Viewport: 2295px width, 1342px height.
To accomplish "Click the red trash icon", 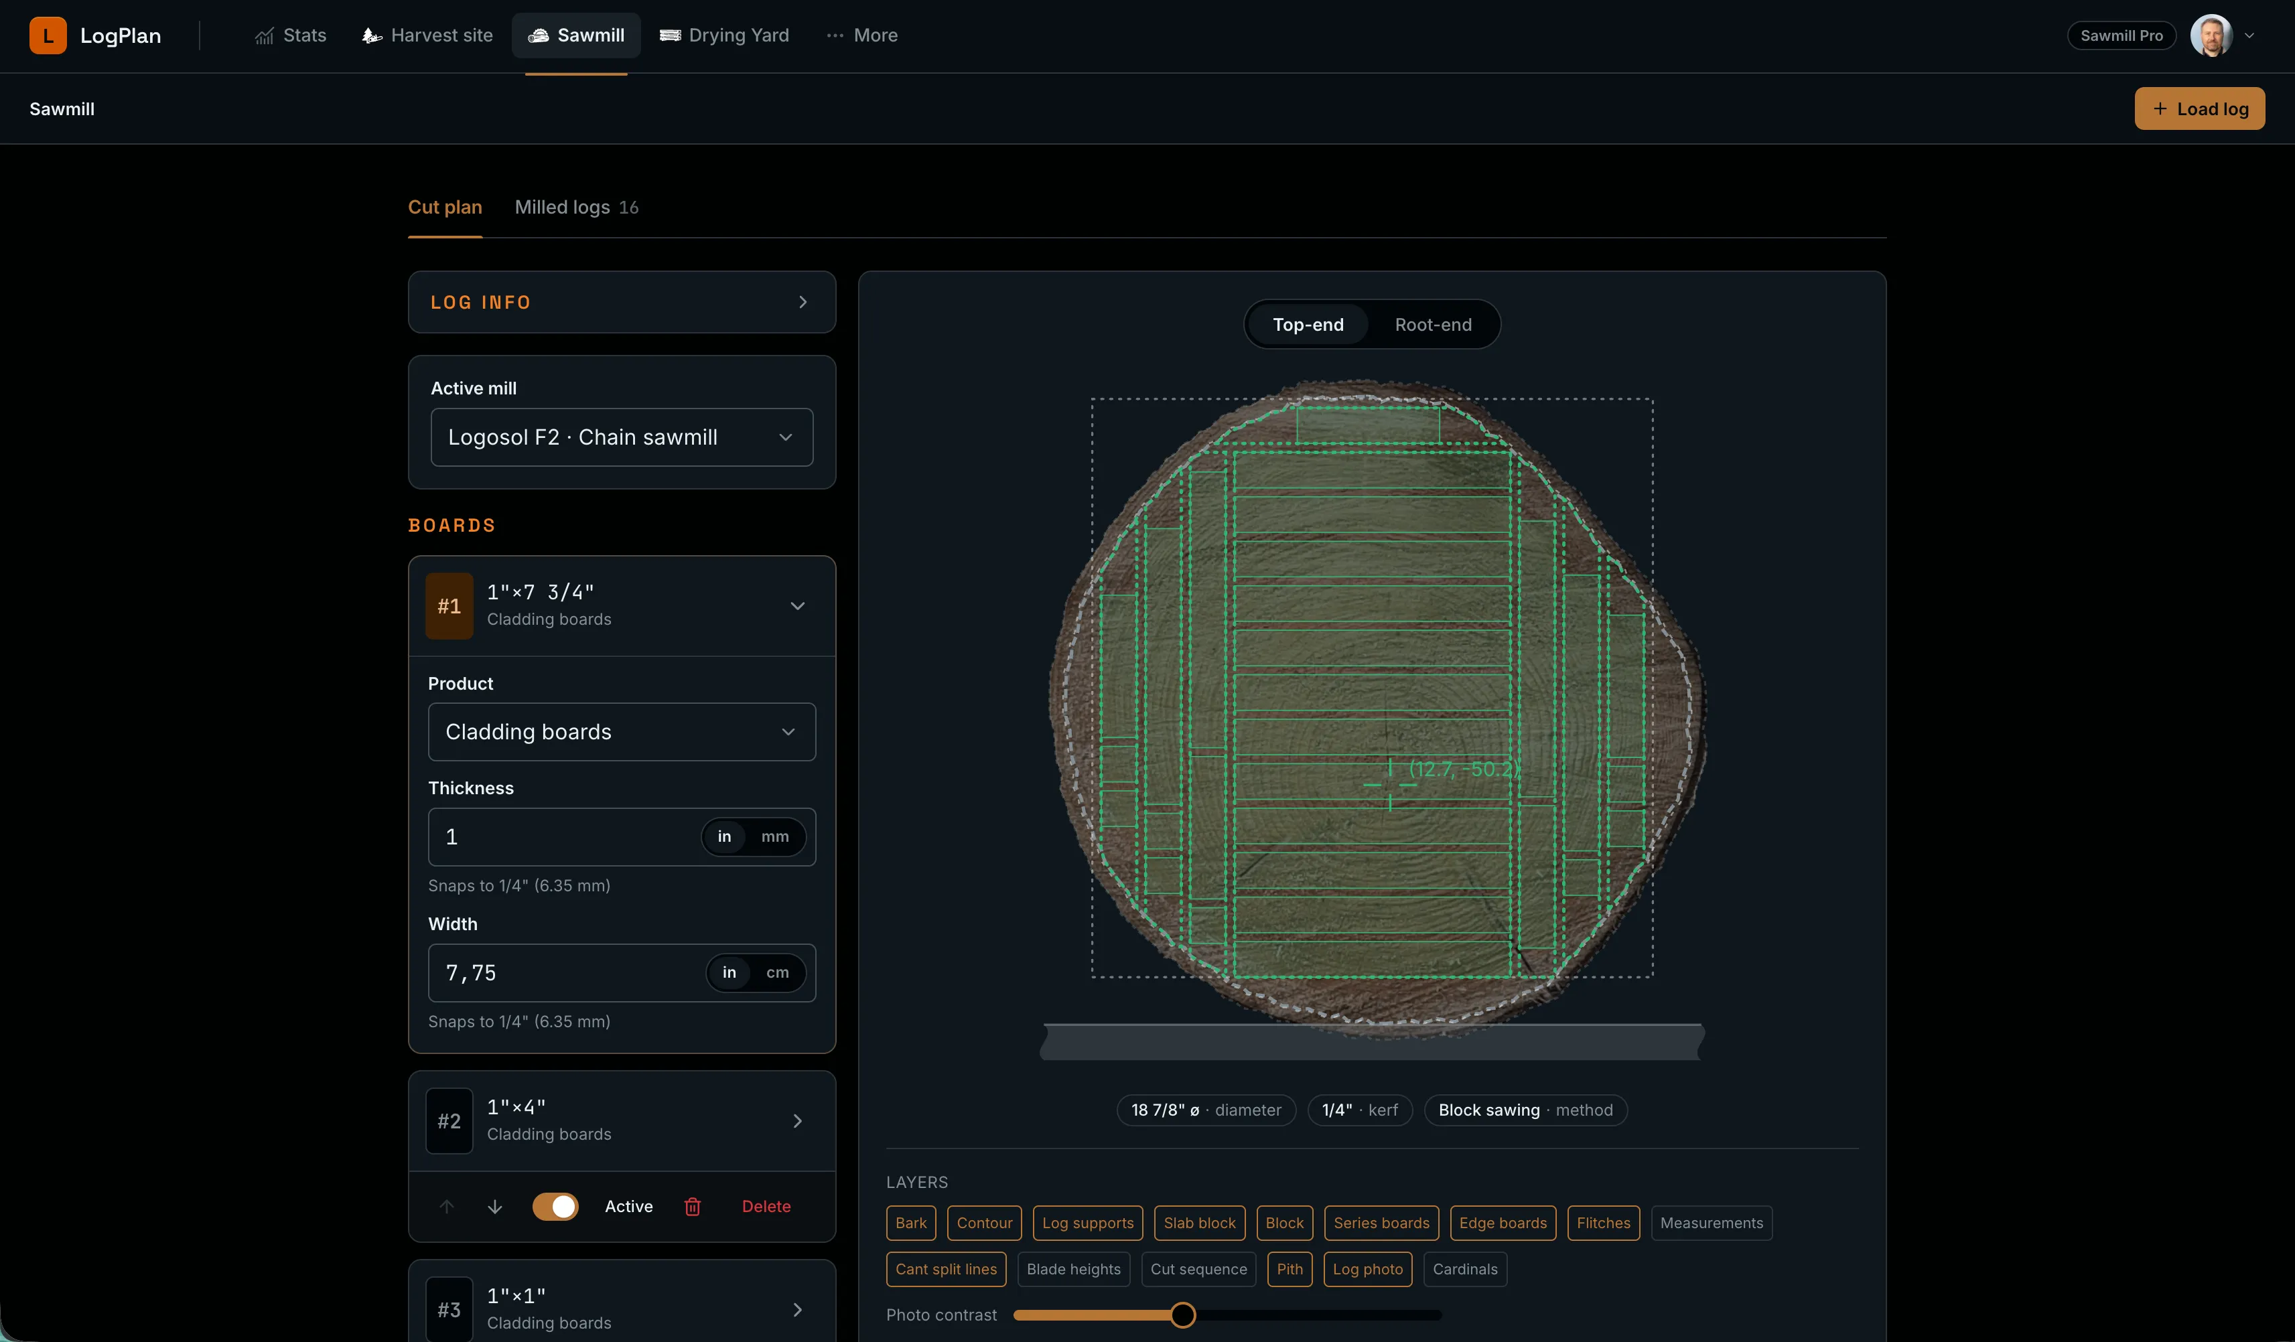I will click(x=692, y=1206).
